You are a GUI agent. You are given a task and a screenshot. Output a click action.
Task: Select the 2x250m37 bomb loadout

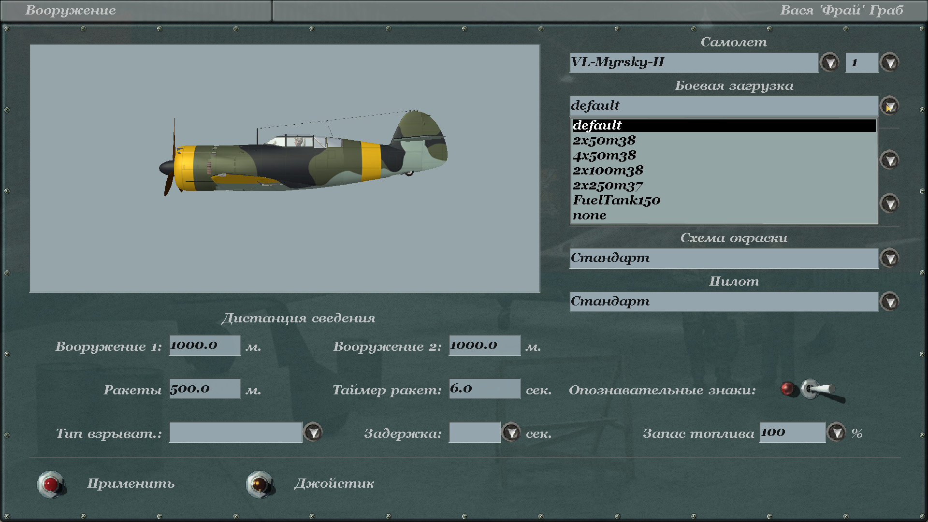click(608, 186)
